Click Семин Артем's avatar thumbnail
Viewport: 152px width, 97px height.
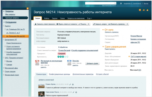click(x=41, y=86)
